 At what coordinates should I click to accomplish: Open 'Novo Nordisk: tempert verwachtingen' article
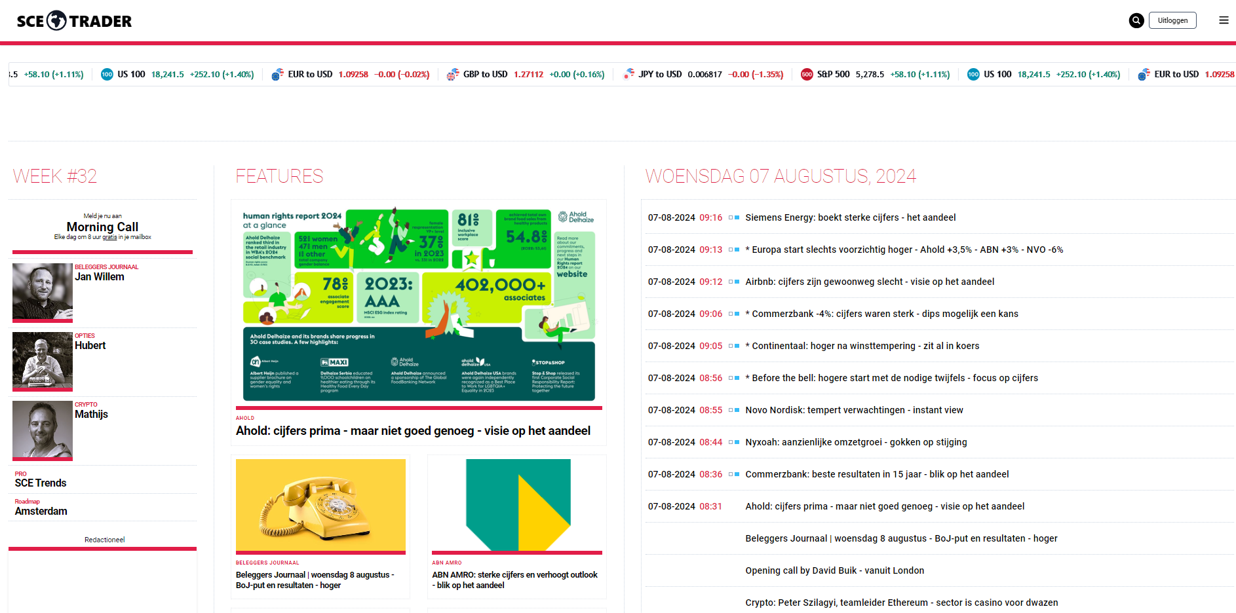pyautogui.click(x=854, y=410)
